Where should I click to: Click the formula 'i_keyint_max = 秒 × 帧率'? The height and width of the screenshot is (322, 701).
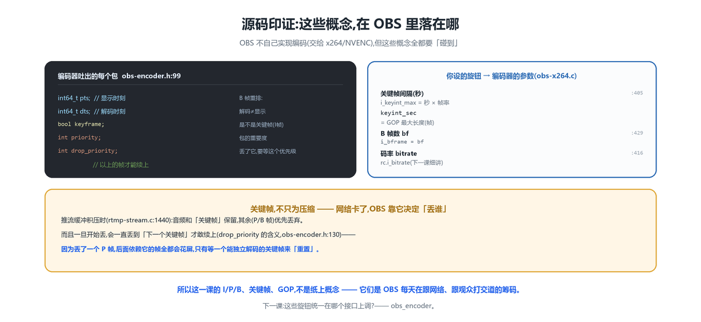coord(415,103)
